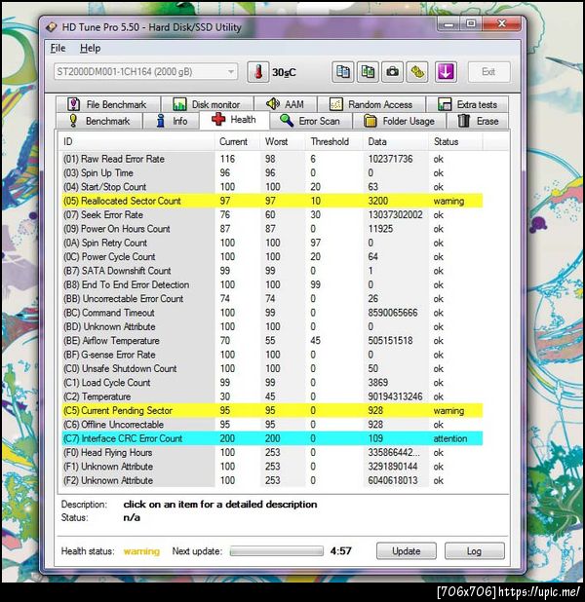Click the Update button
This screenshot has width=585, height=602.
point(407,551)
